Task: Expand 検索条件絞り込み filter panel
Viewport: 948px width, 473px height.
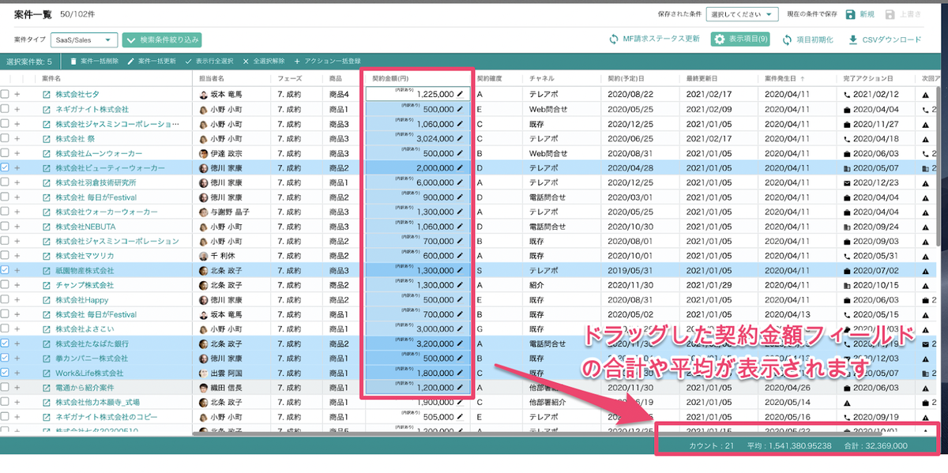Action: (x=162, y=39)
